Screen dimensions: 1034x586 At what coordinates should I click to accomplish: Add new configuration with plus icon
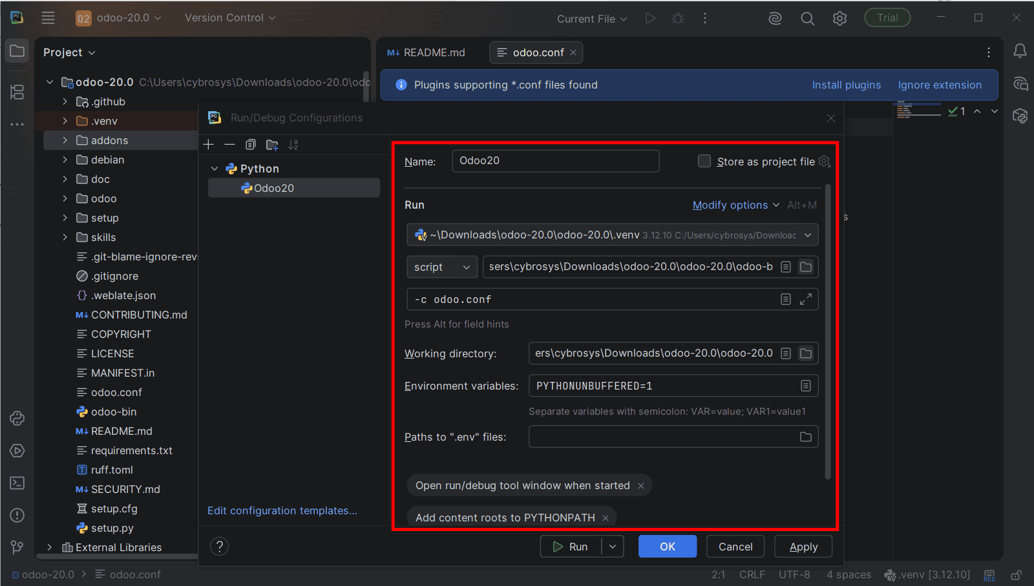[209, 145]
